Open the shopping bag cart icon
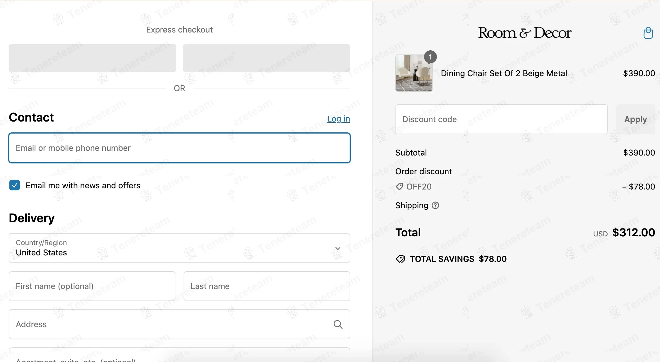This screenshot has height=362, width=660. click(x=648, y=33)
